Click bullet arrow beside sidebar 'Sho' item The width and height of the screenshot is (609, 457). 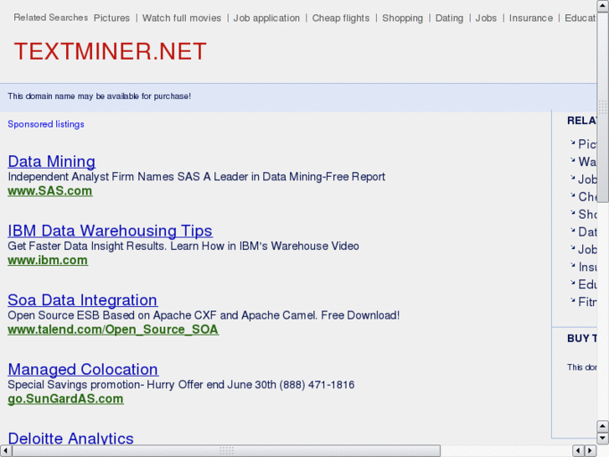pyautogui.click(x=572, y=213)
